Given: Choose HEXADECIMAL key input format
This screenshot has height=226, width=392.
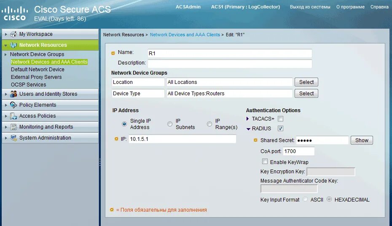Looking at the screenshot, I should click(329, 199).
